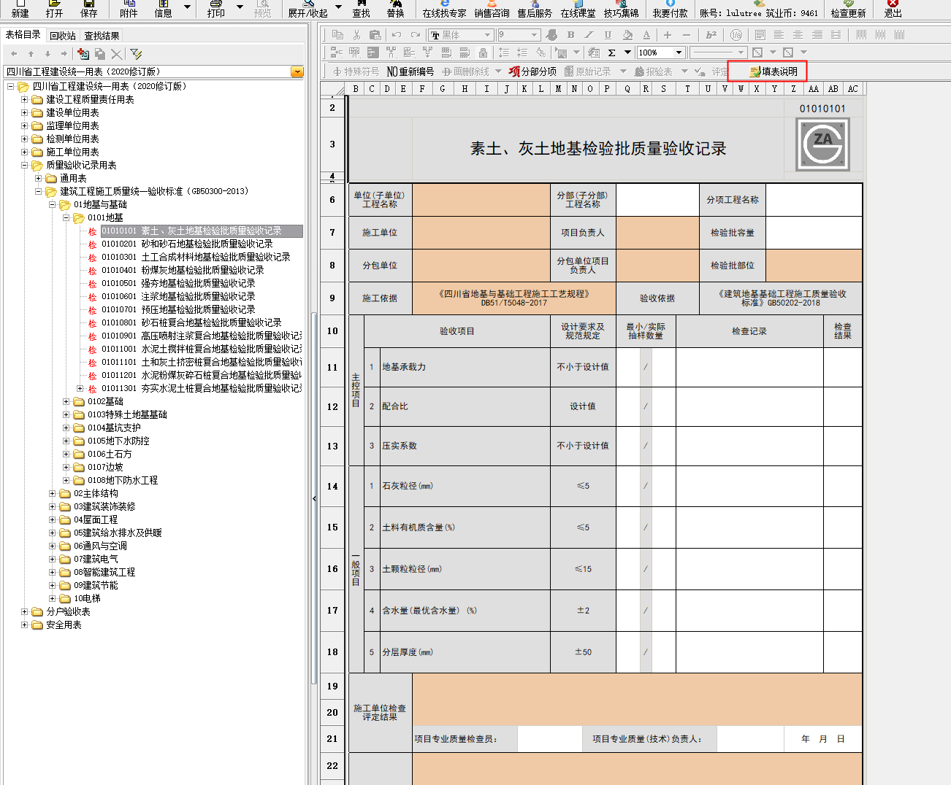The image size is (951, 785).
Task: Switch to the 查找结果 tab
Action: tap(102, 36)
